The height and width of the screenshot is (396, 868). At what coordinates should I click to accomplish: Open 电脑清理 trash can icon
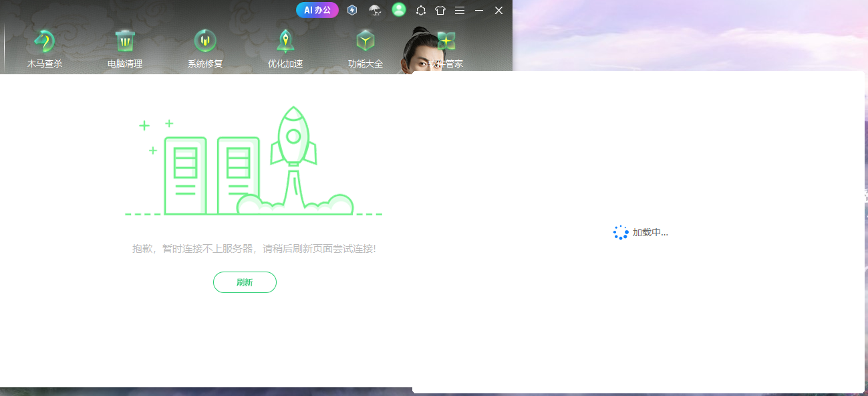pos(125,41)
